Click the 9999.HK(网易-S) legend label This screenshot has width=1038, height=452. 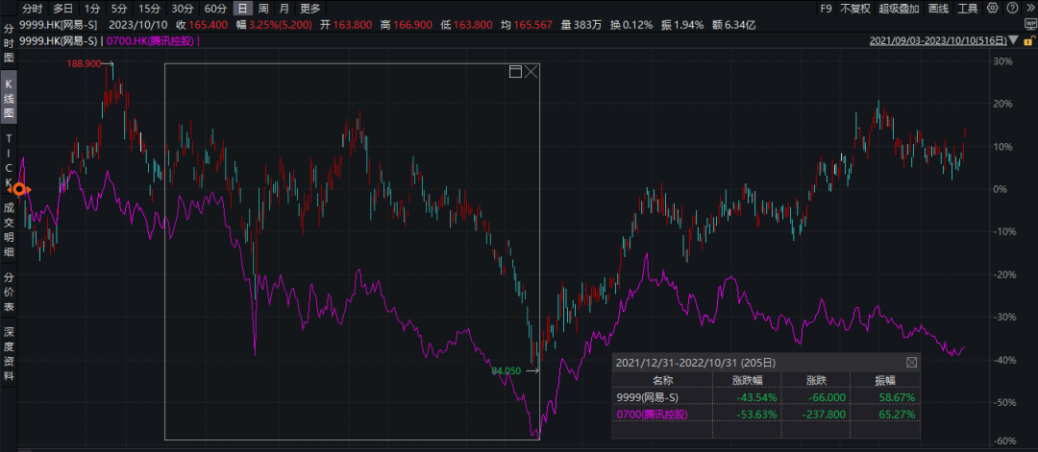pos(59,41)
